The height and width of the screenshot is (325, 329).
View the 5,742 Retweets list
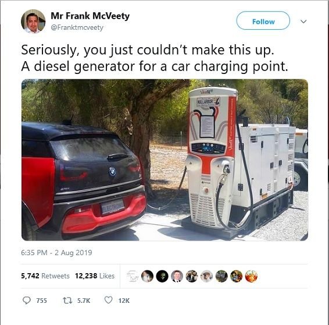pyautogui.click(x=45, y=275)
